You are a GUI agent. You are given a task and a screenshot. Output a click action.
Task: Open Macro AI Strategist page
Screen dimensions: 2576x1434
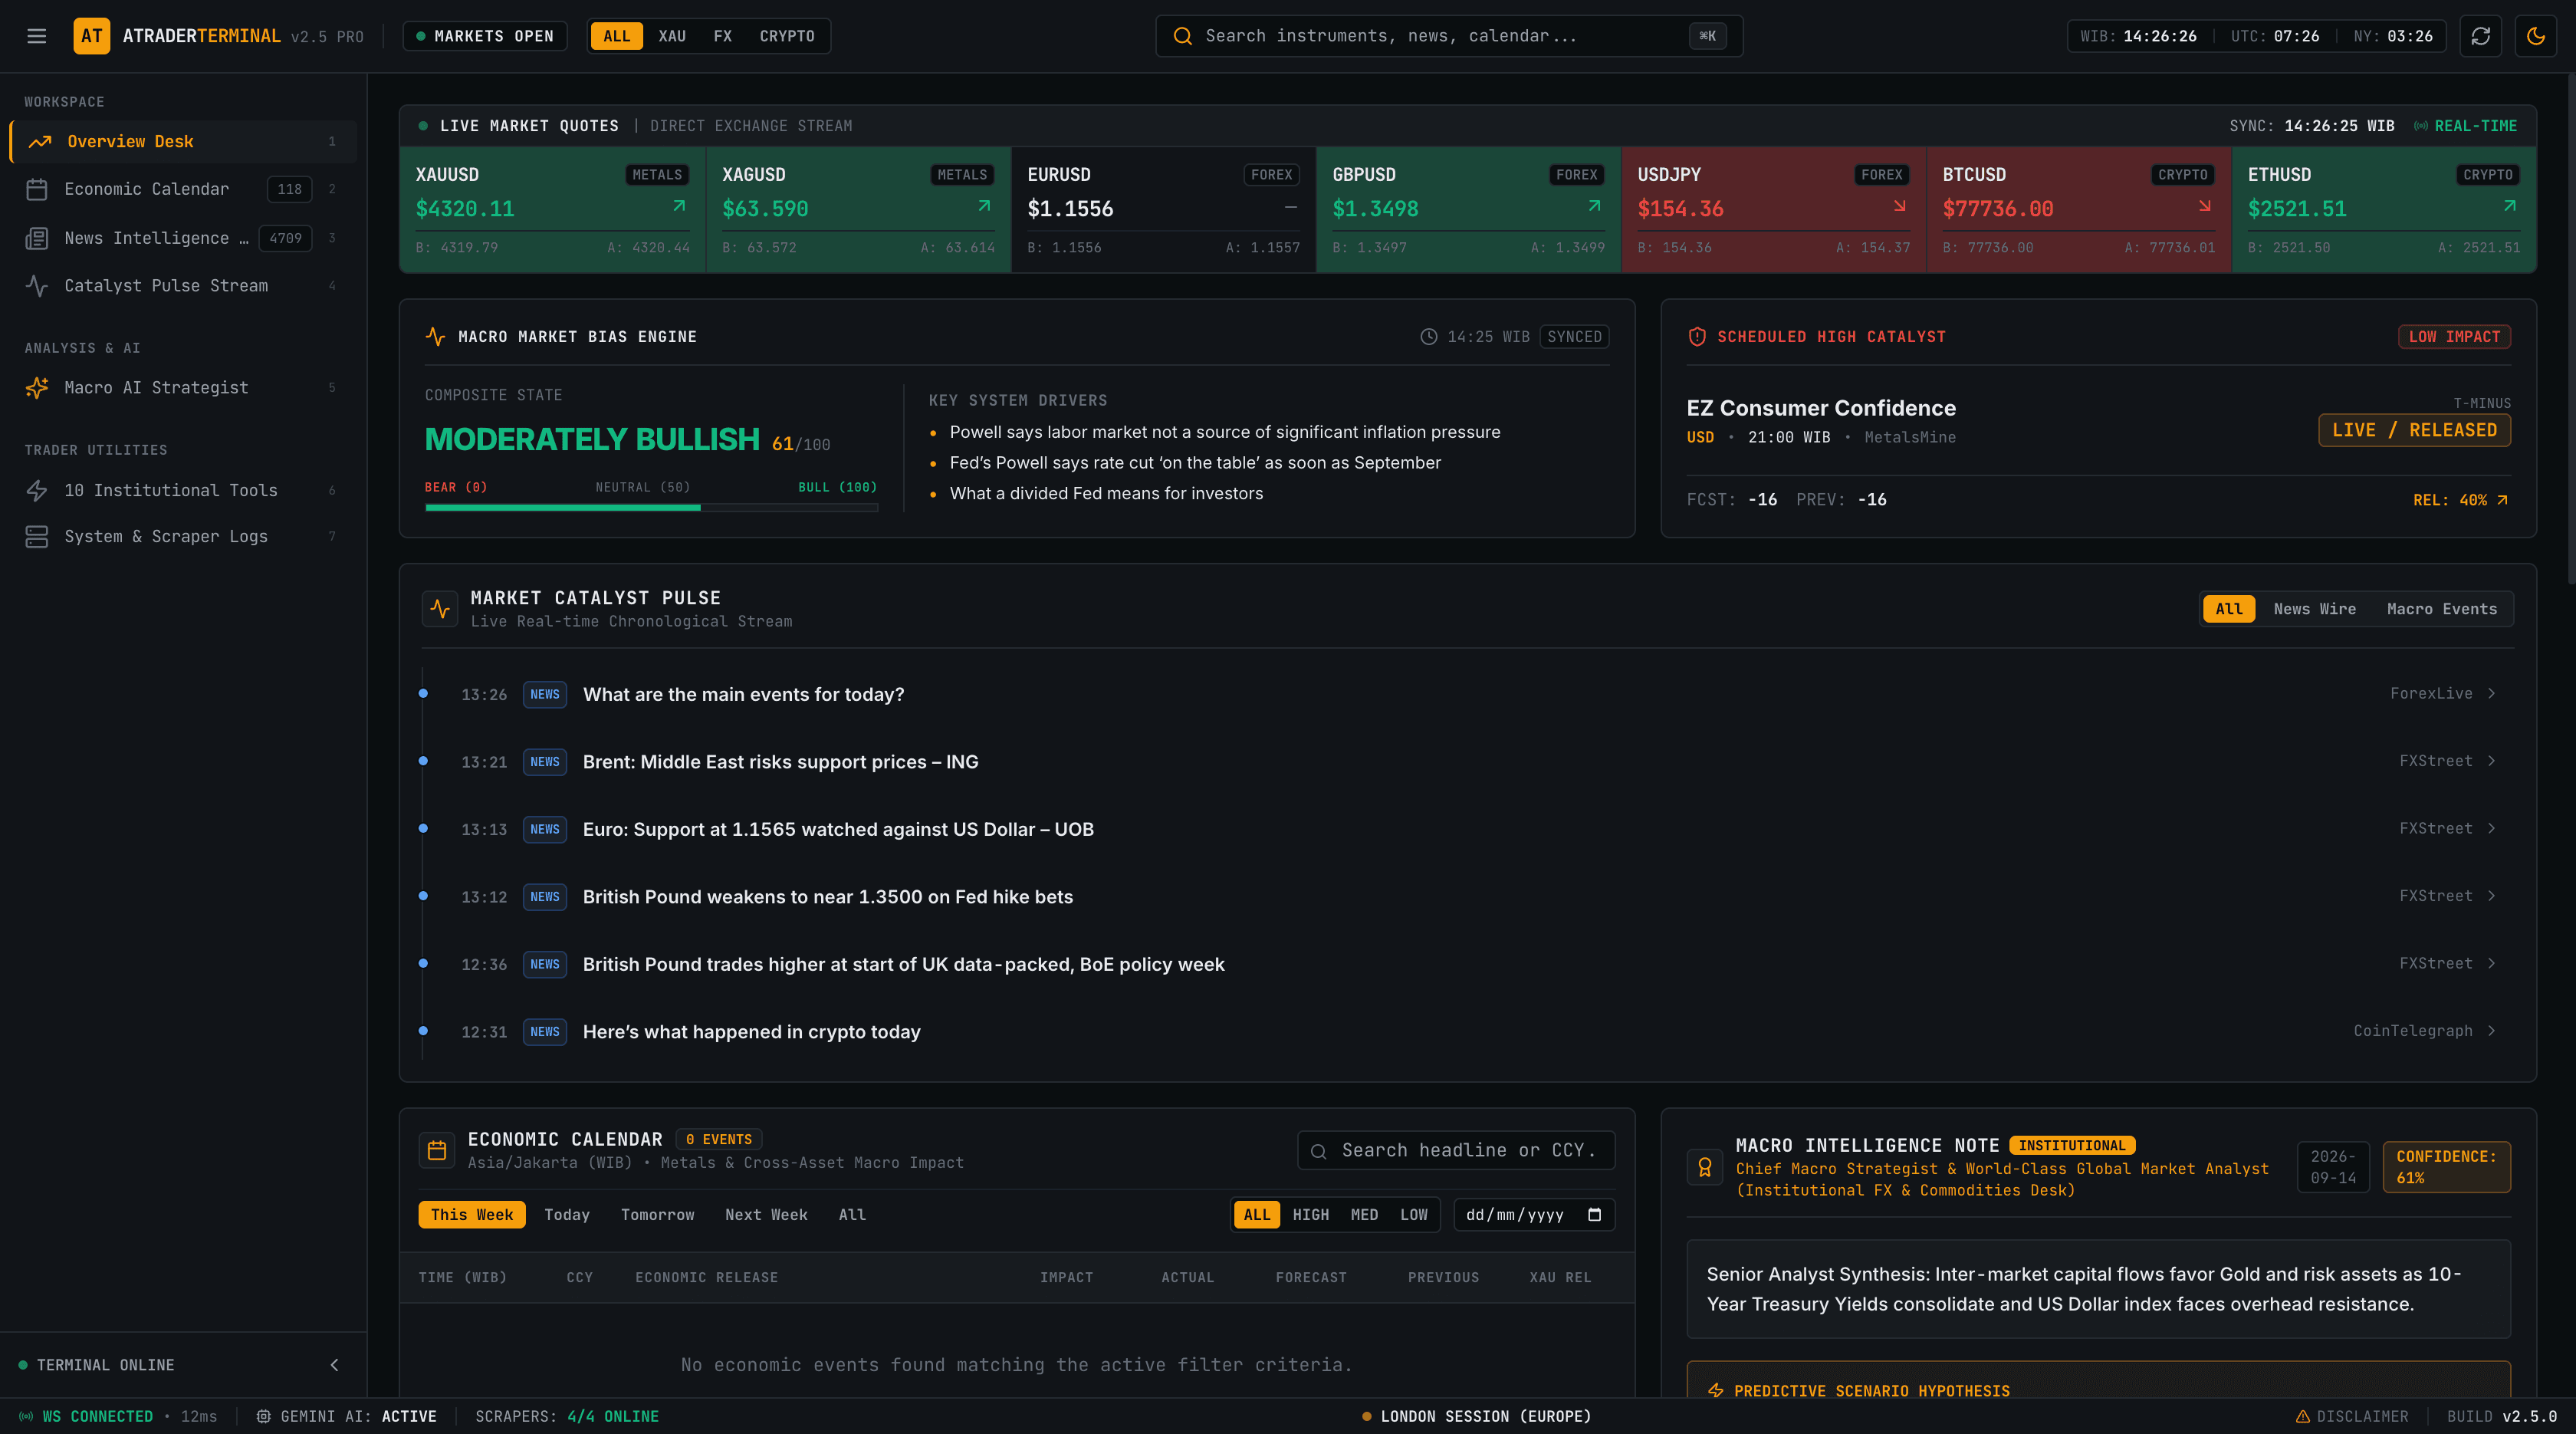click(183, 388)
